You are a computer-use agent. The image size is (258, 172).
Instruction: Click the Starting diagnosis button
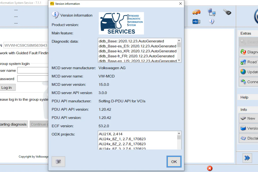tap(14, 124)
